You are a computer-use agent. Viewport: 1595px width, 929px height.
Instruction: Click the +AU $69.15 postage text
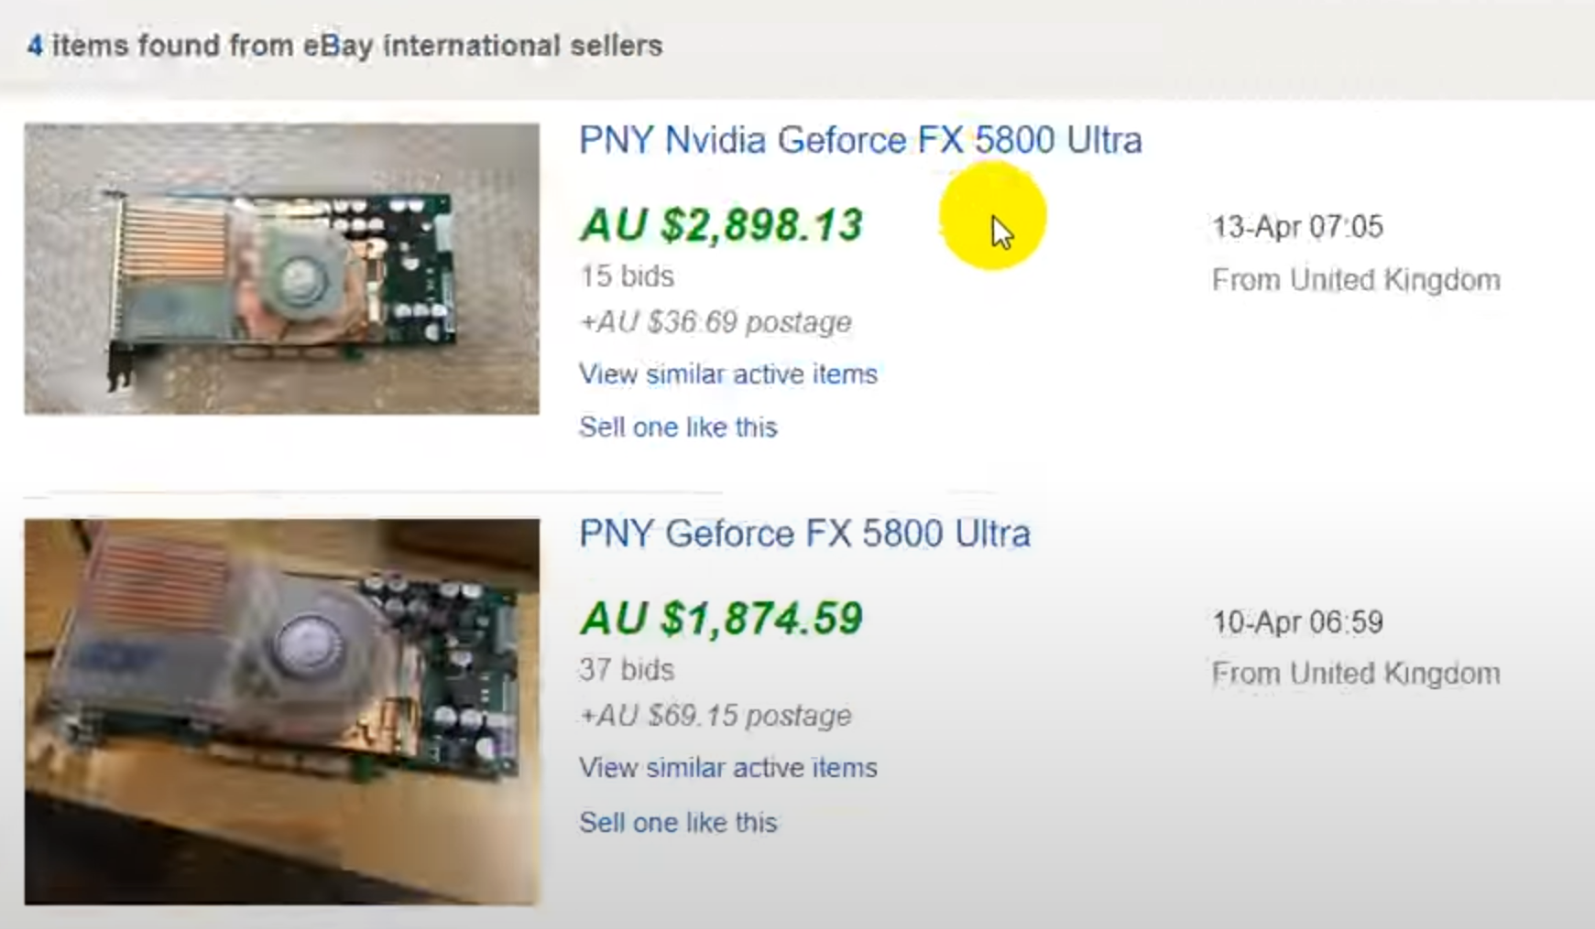click(x=716, y=716)
